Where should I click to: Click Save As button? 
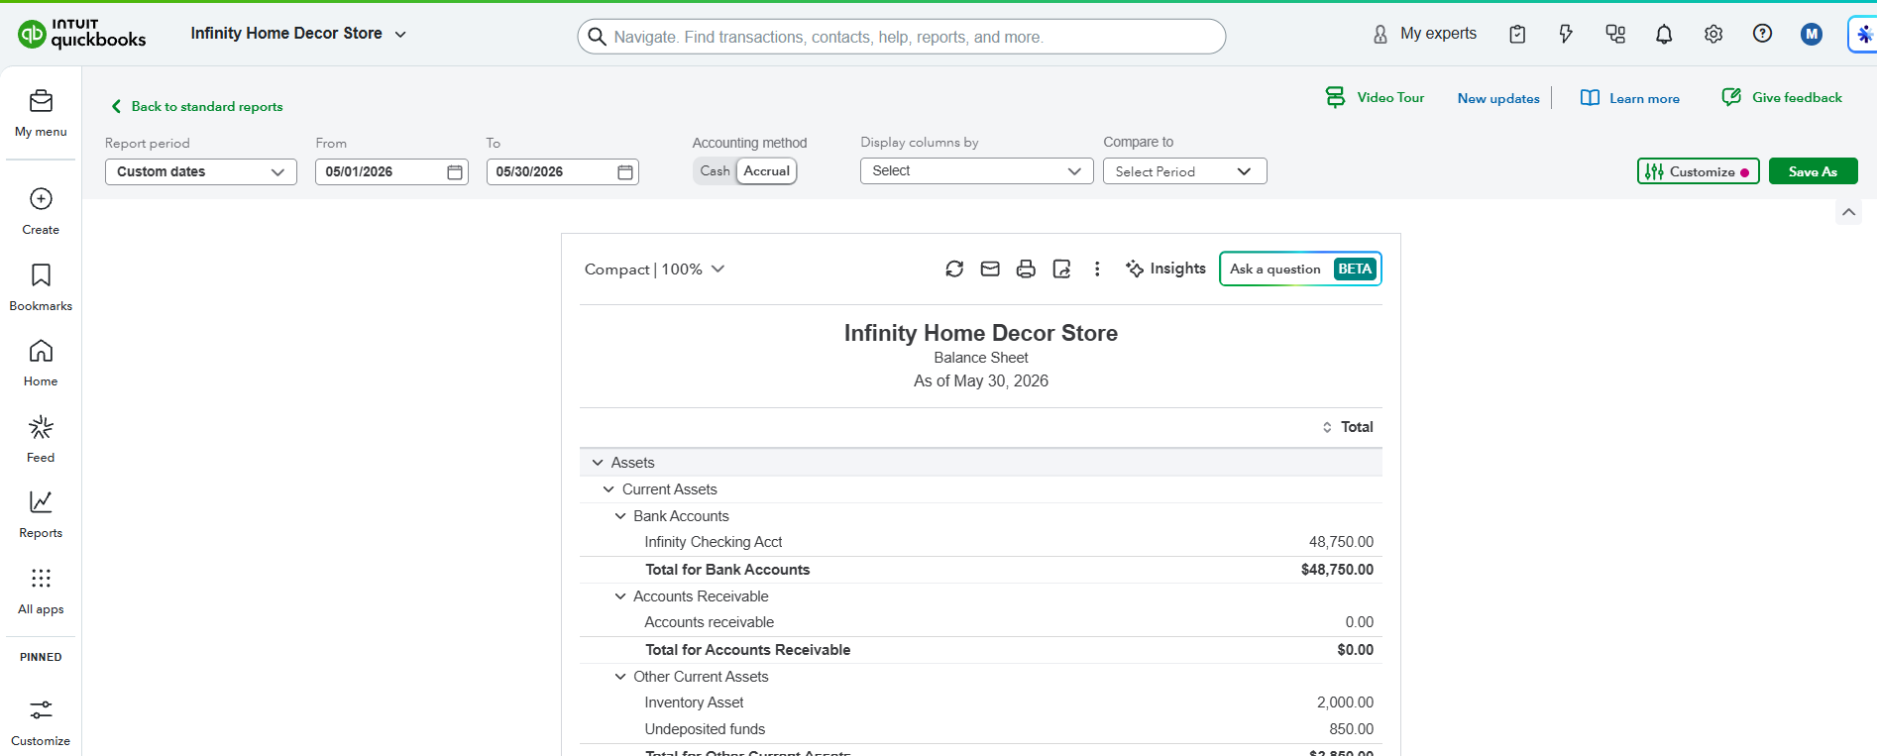pos(1813,171)
